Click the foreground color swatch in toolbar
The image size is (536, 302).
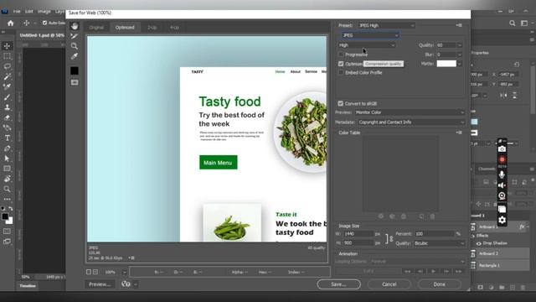(x=5, y=216)
